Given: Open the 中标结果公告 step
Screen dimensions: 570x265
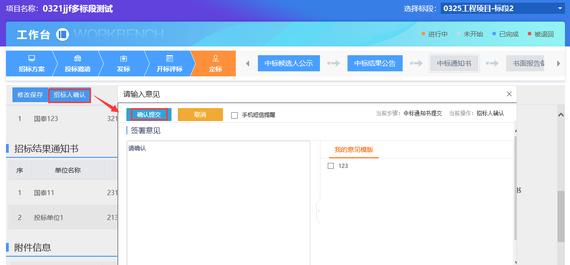Looking at the screenshot, I should pos(375,63).
